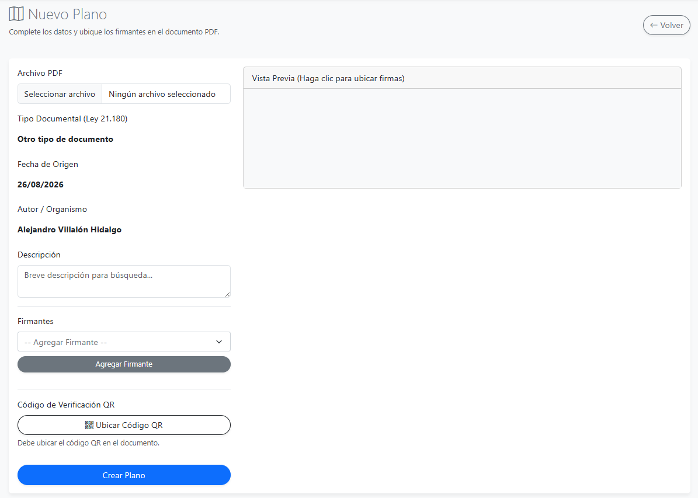Screen dimensions: 698x498
Task: Click the 'Ningún archivo seleccionado' file field
Action: [166, 94]
